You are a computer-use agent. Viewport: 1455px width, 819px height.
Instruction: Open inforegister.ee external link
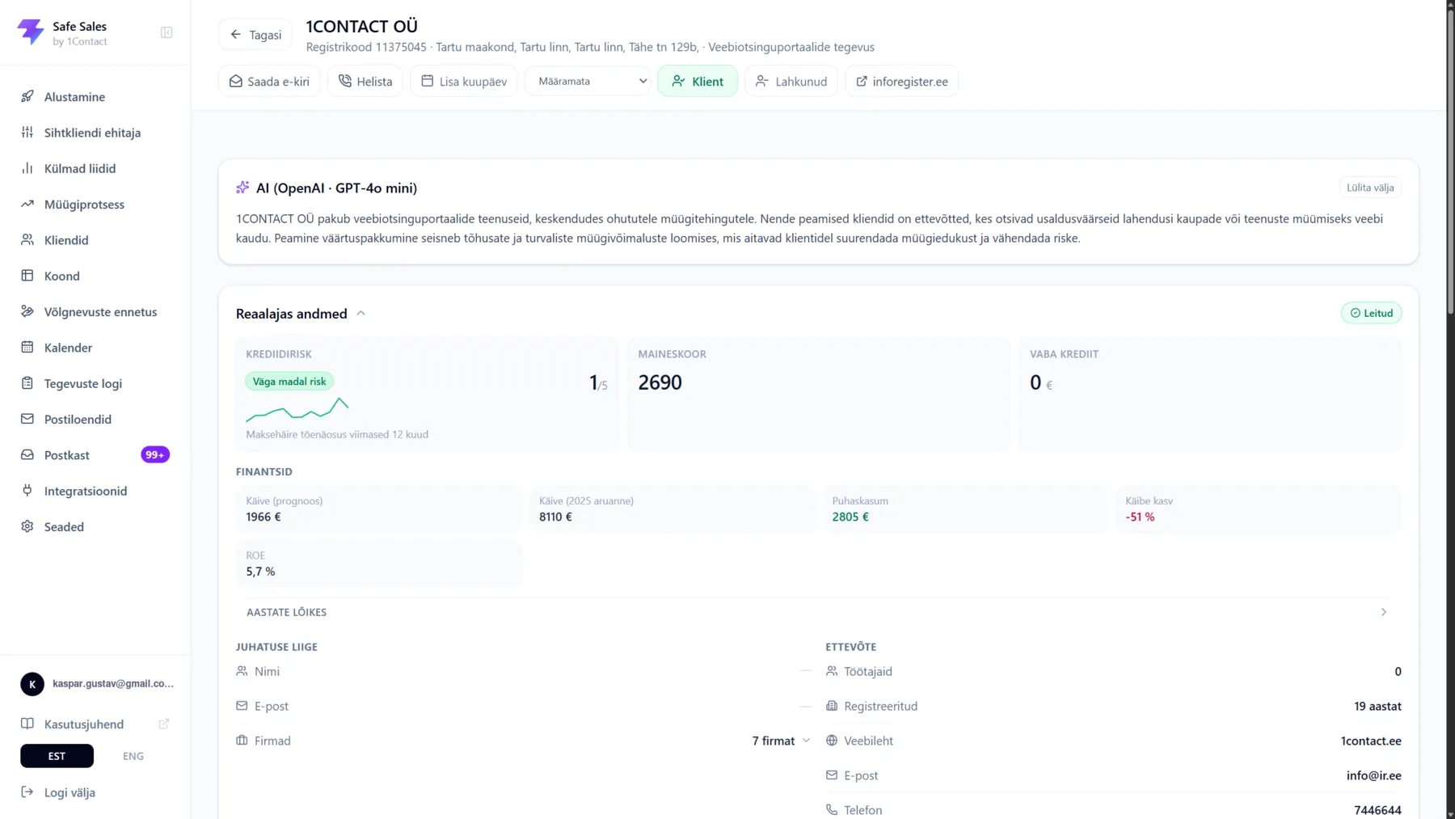[902, 81]
